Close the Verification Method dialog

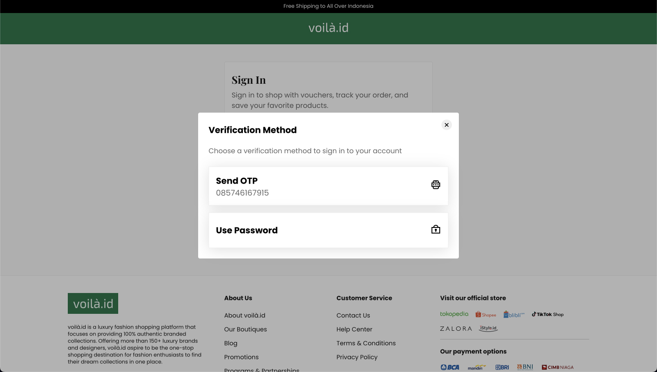(446, 125)
